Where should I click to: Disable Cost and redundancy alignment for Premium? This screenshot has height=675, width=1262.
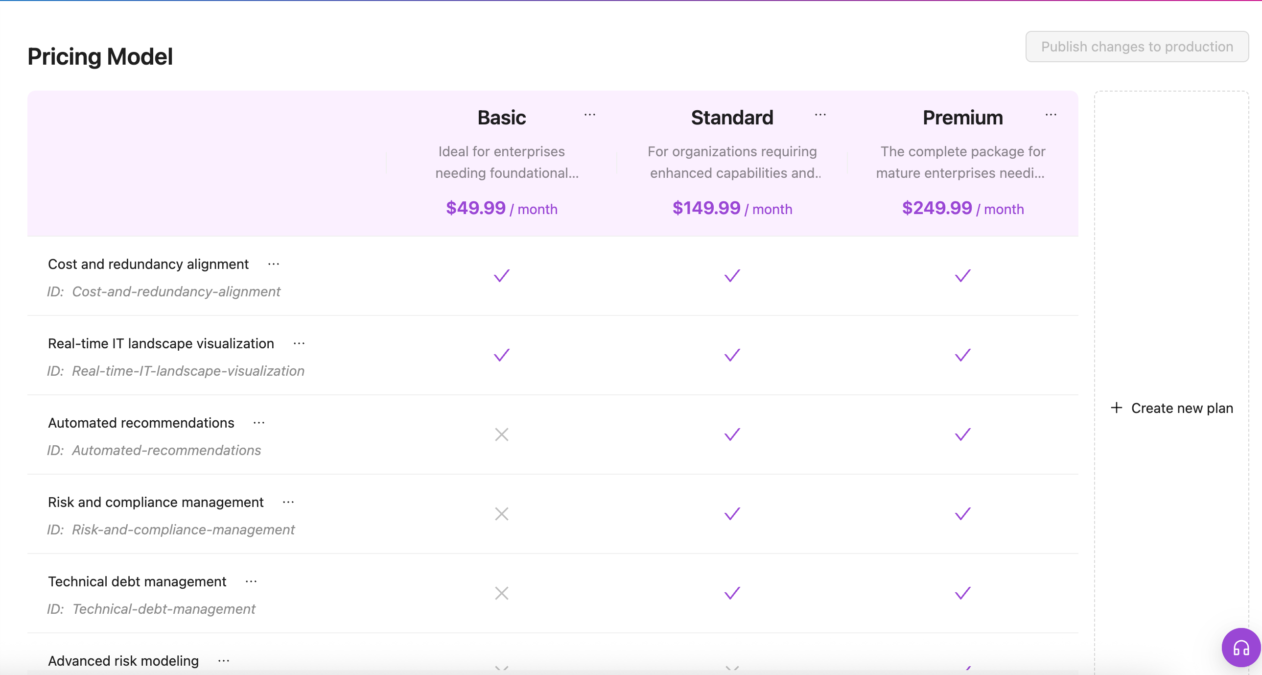pyautogui.click(x=962, y=276)
